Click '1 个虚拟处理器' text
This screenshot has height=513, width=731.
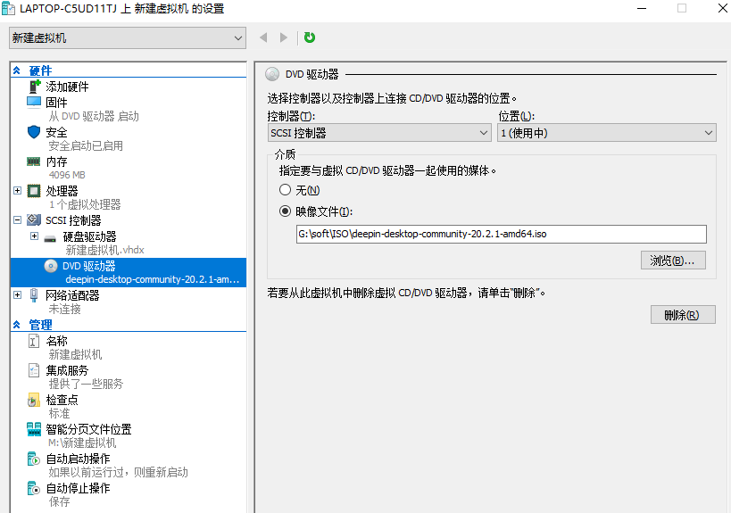point(85,204)
